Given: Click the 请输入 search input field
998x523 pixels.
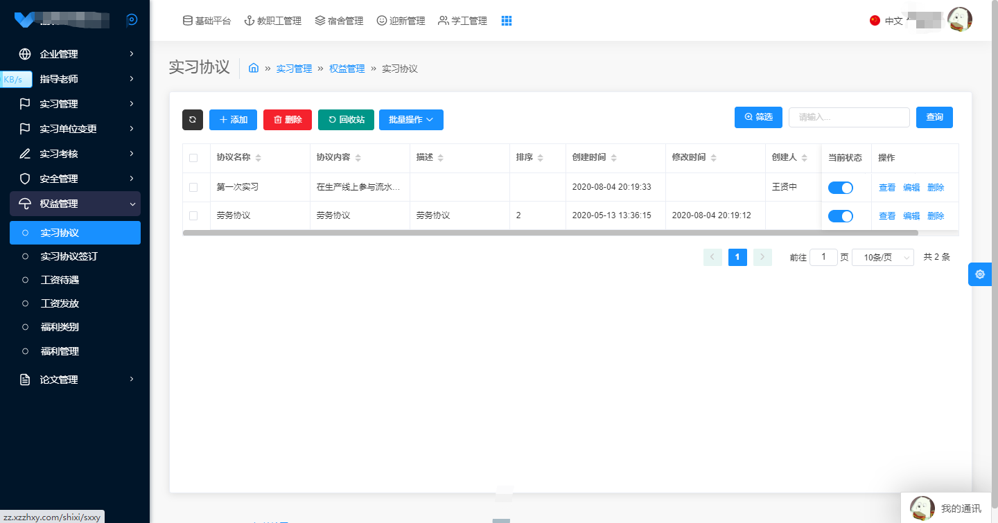Looking at the screenshot, I should coord(848,117).
